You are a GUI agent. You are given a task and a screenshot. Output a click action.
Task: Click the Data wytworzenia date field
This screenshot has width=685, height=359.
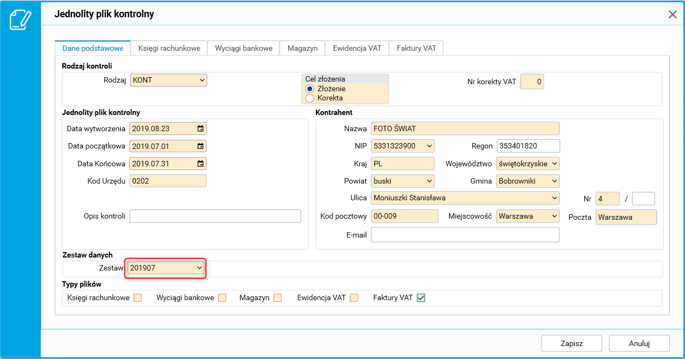tap(168, 128)
